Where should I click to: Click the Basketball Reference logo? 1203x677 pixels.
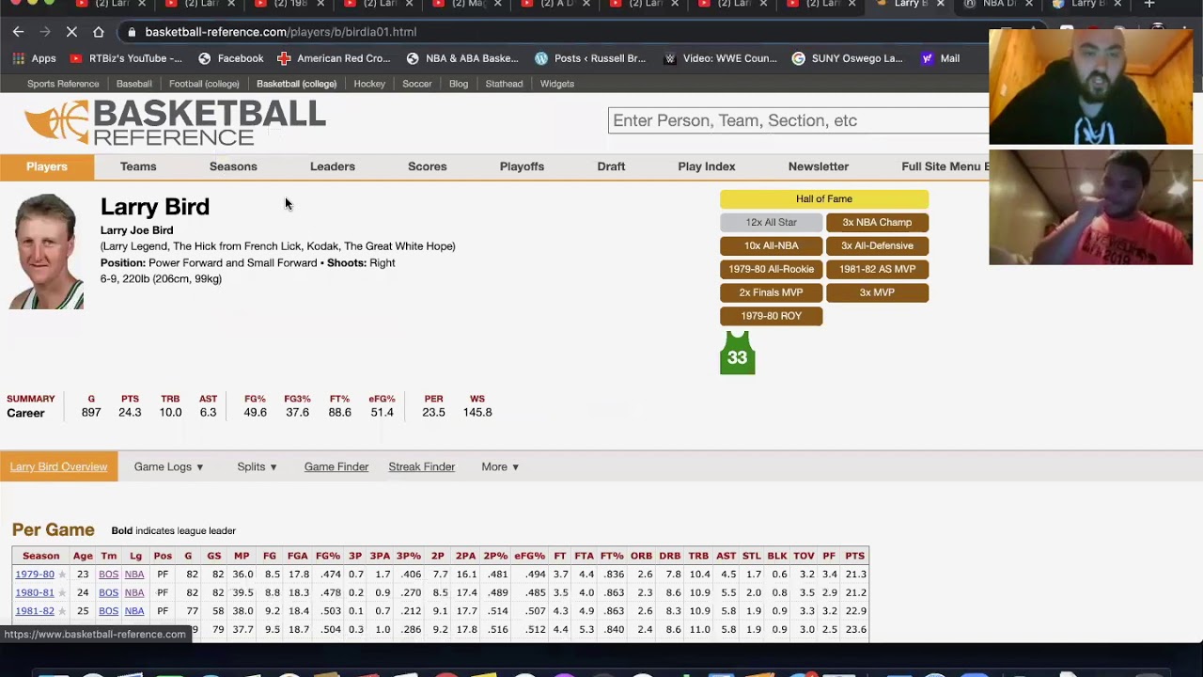[175, 123]
